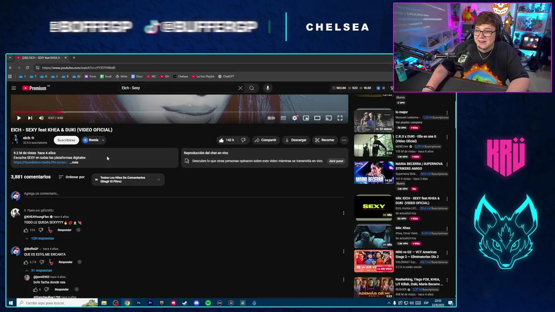Viewport: 555px width, 312px height.
Task: Open options for BoffeGP comment
Action: pos(344,251)
